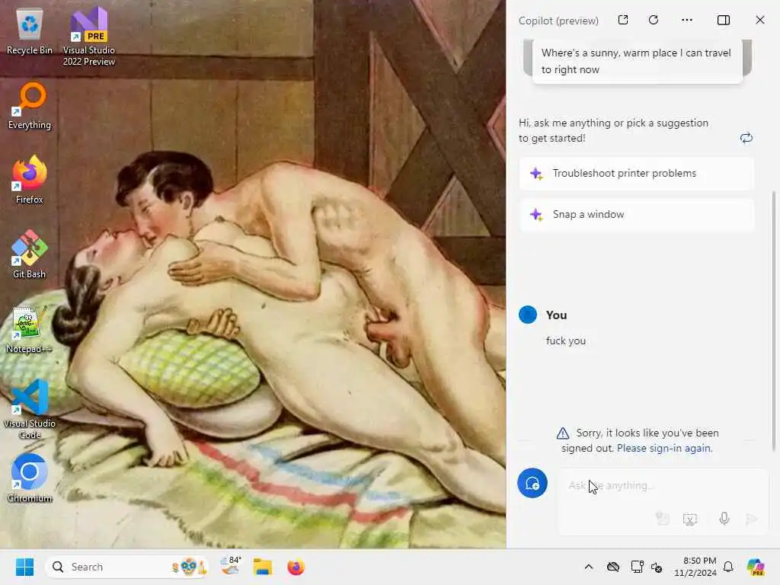Open File Explorer from the taskbar
Screen dimensions: 780x585
pyautogui.click(x=263, y=567)
